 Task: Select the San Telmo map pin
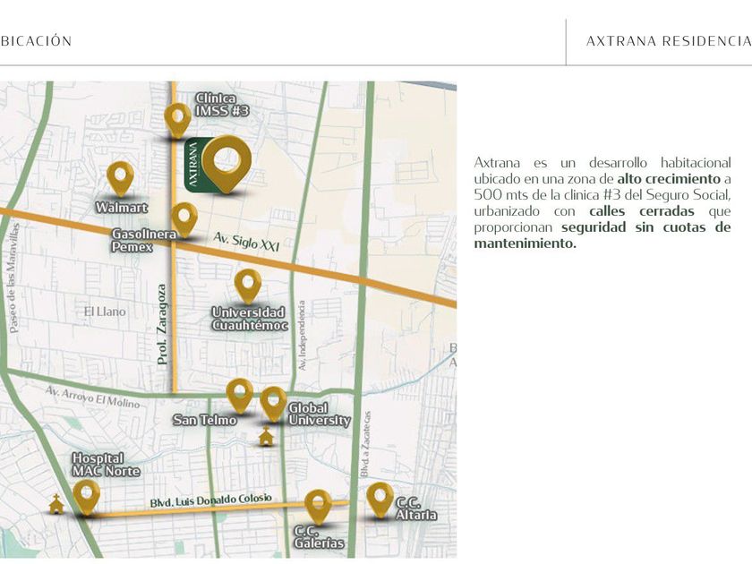click(240, 396)
